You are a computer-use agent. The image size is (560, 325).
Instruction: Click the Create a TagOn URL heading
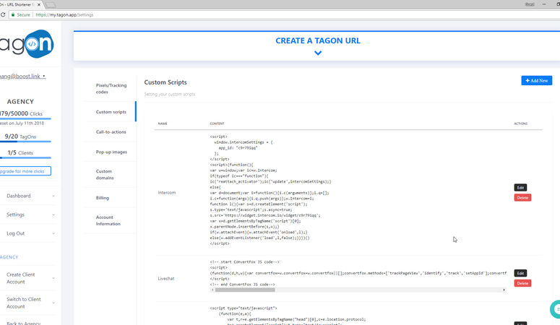(x=318, y=40)
